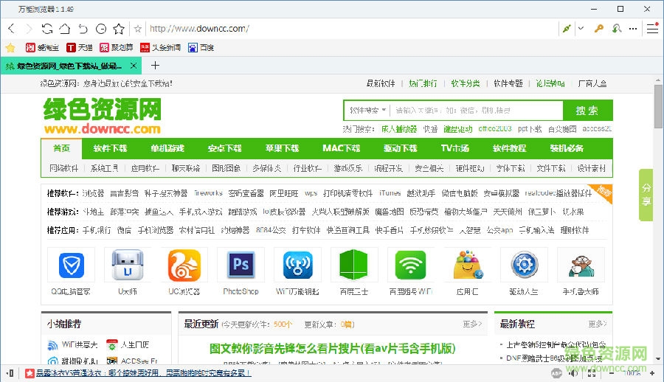Open the 软件下载 navigation item
664x382 pixels.
point(110,148)
